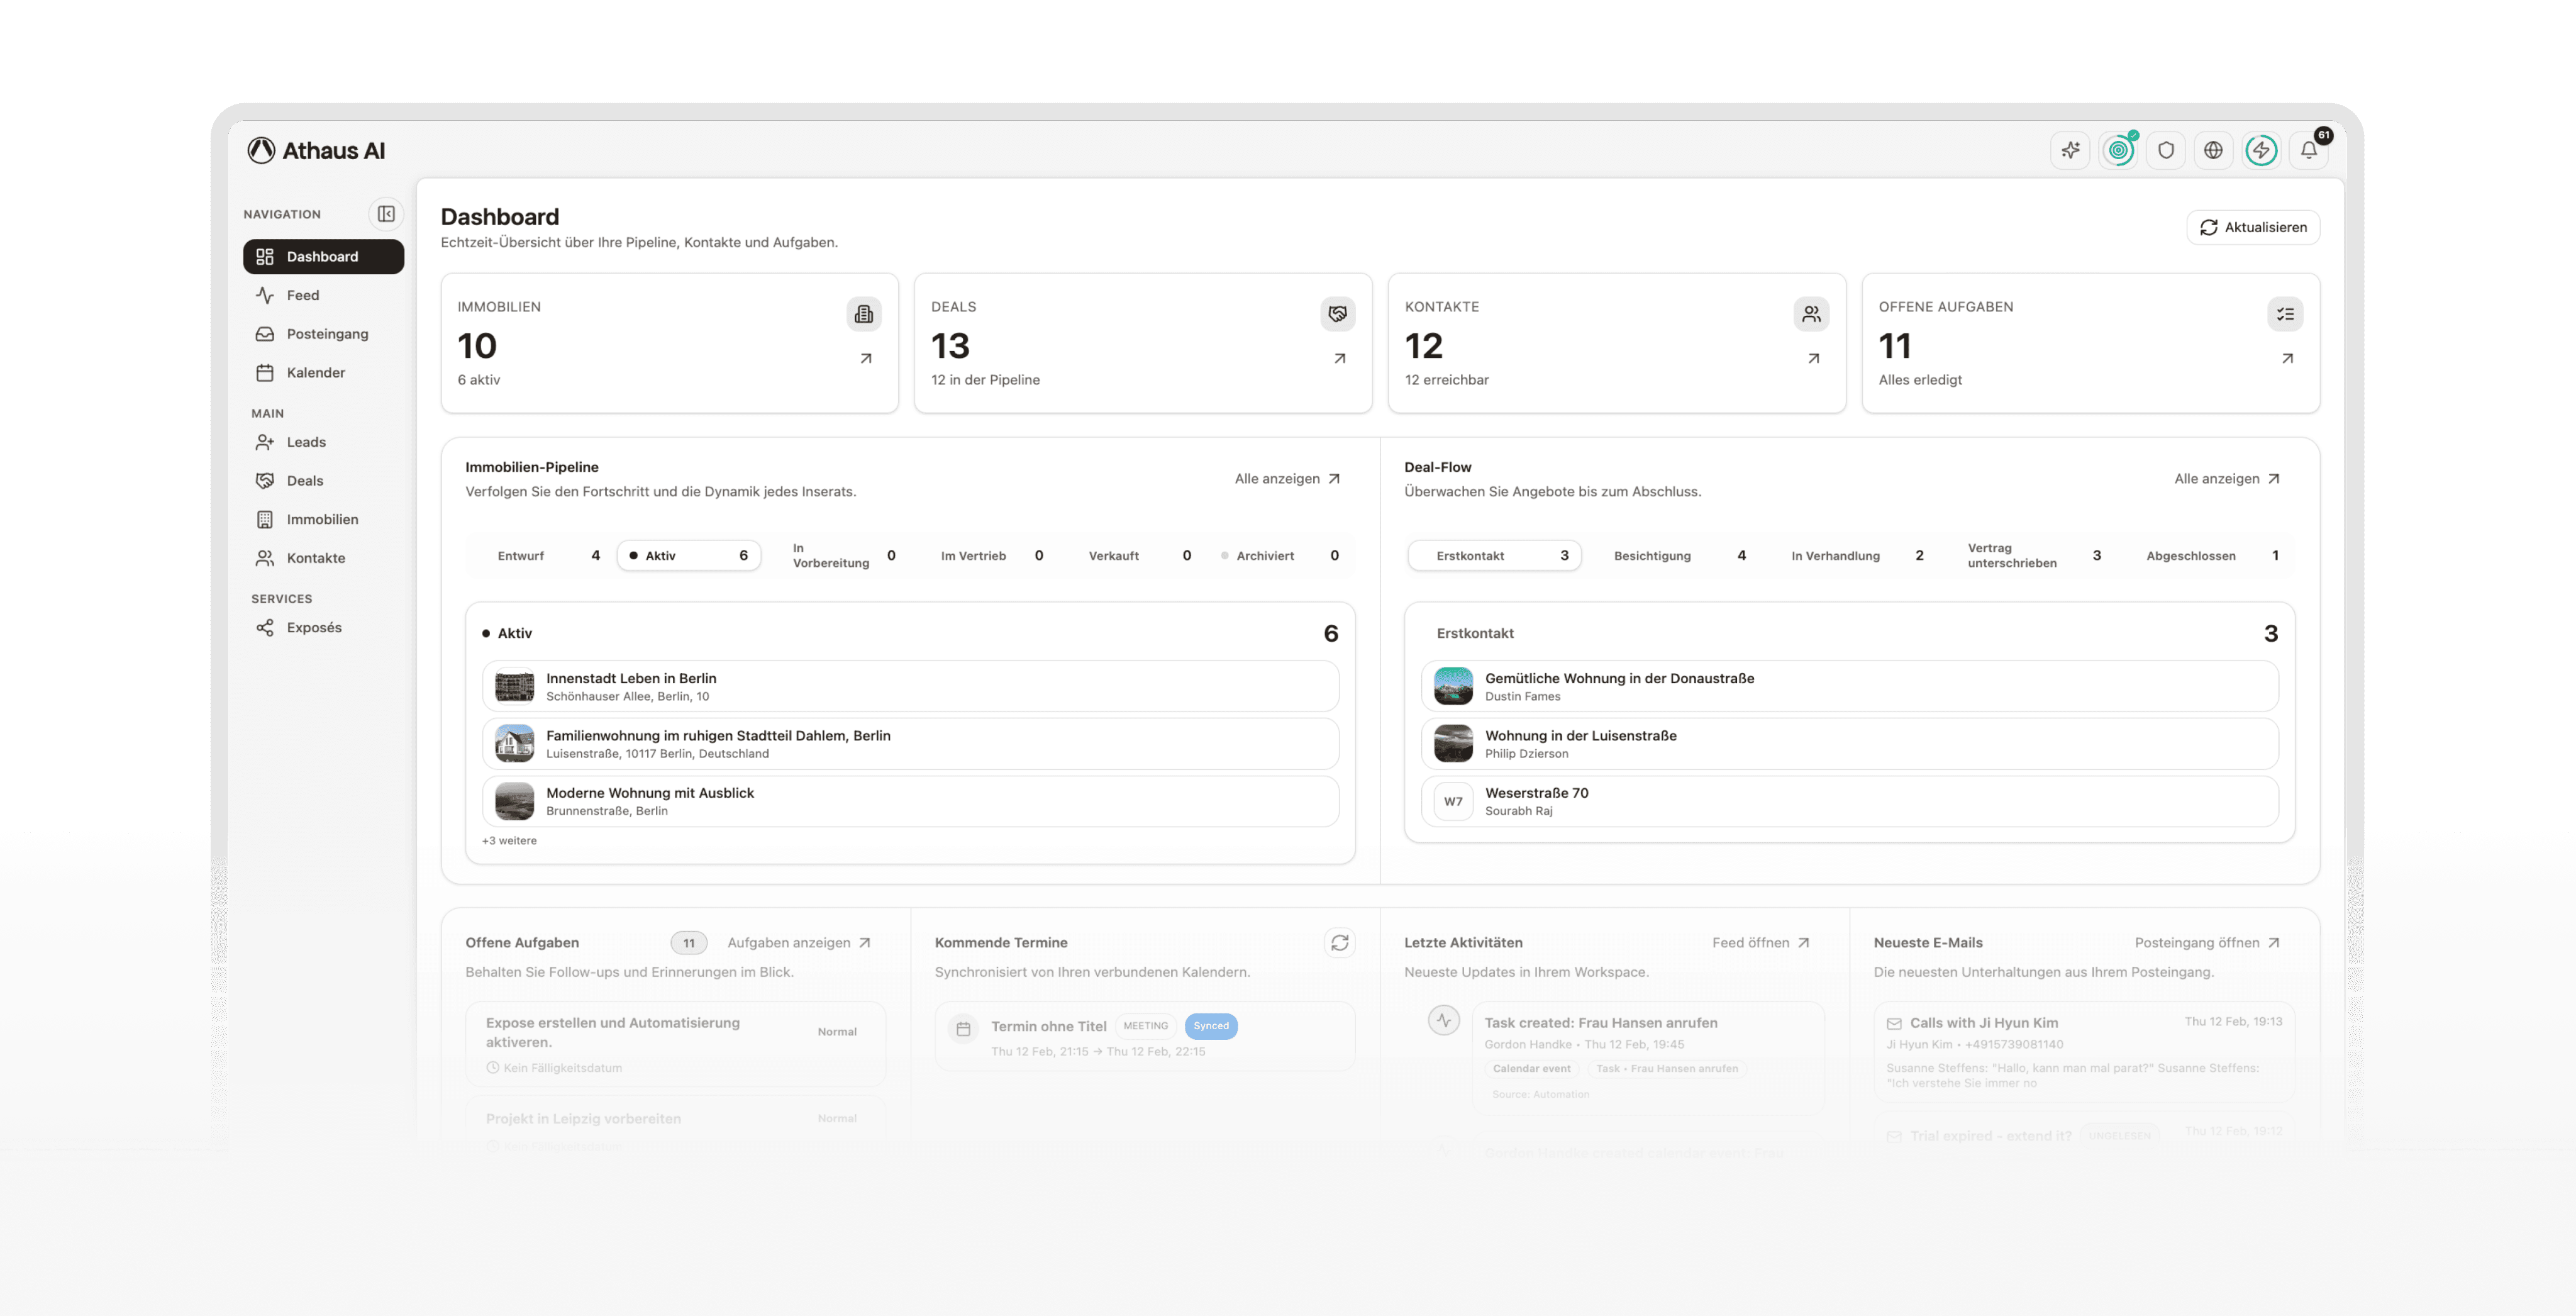Collapse the navigation sidebar
The height and width of the screenshot is (1316, 2576).
click(386, 214)
